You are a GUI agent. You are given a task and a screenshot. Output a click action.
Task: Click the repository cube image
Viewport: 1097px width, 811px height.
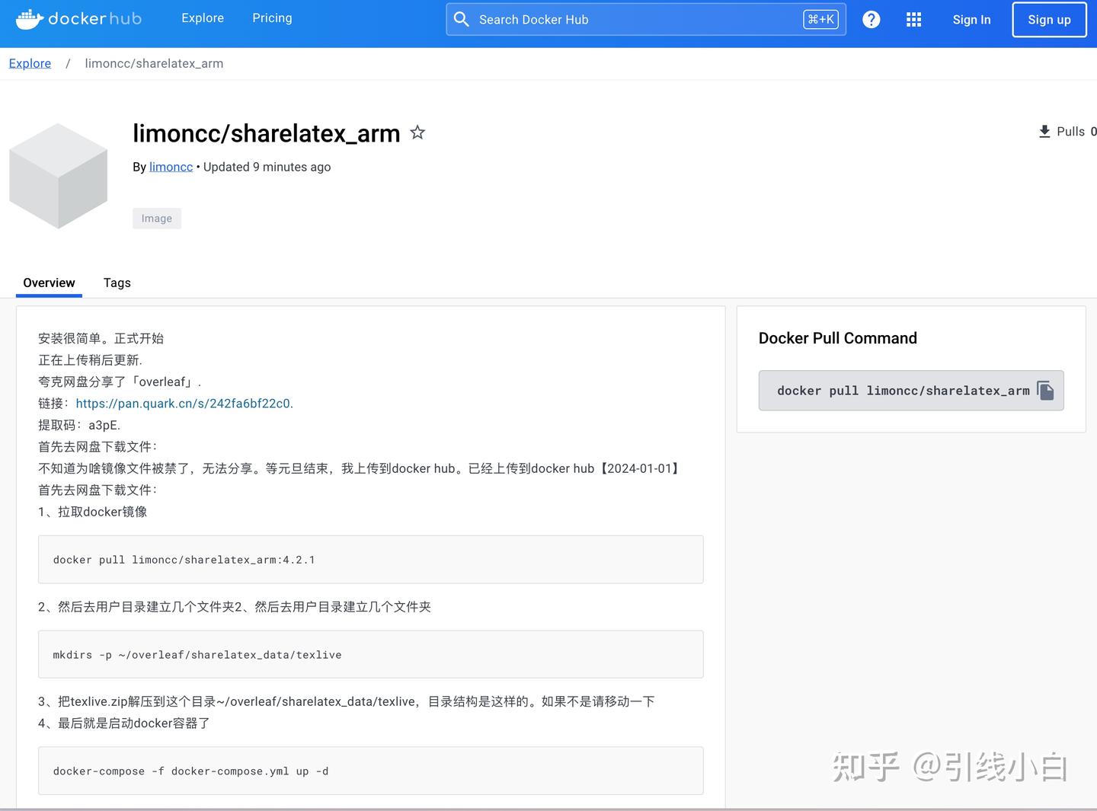click(x=59, y=176)
